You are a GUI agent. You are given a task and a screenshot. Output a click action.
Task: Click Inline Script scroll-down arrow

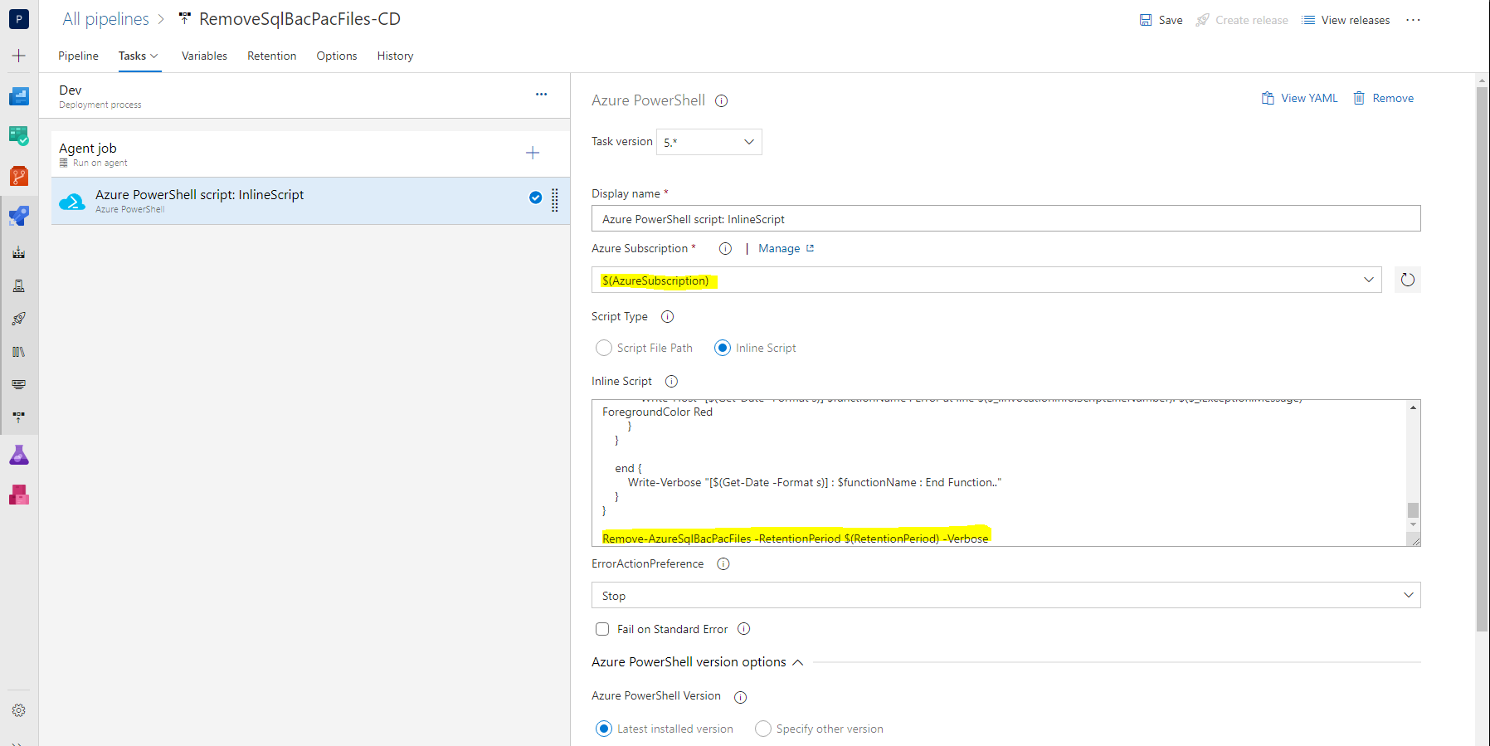1413,524
